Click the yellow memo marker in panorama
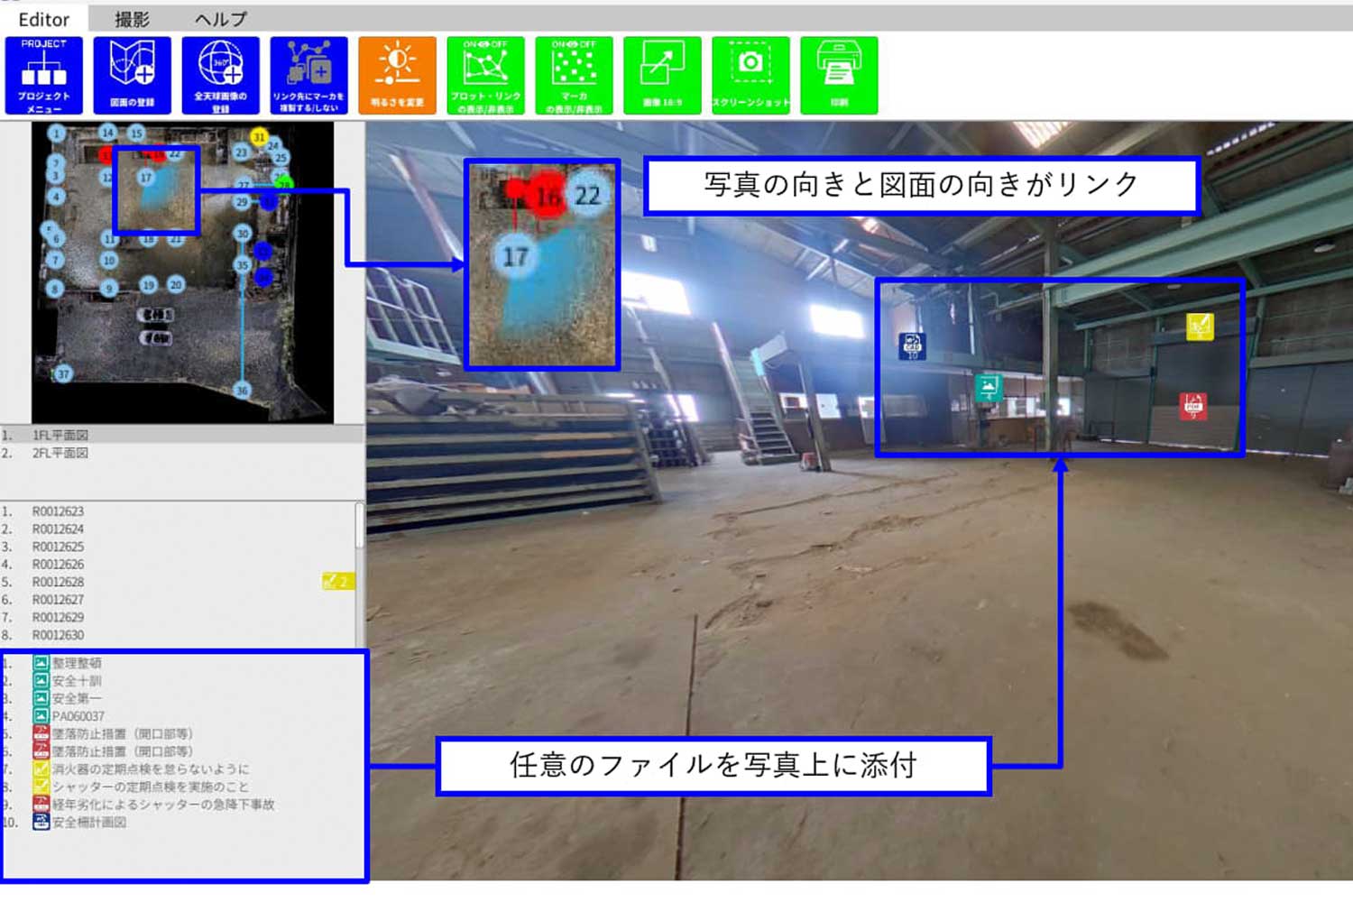Screen dimensions: 1353x902 tap(1200, 327)
